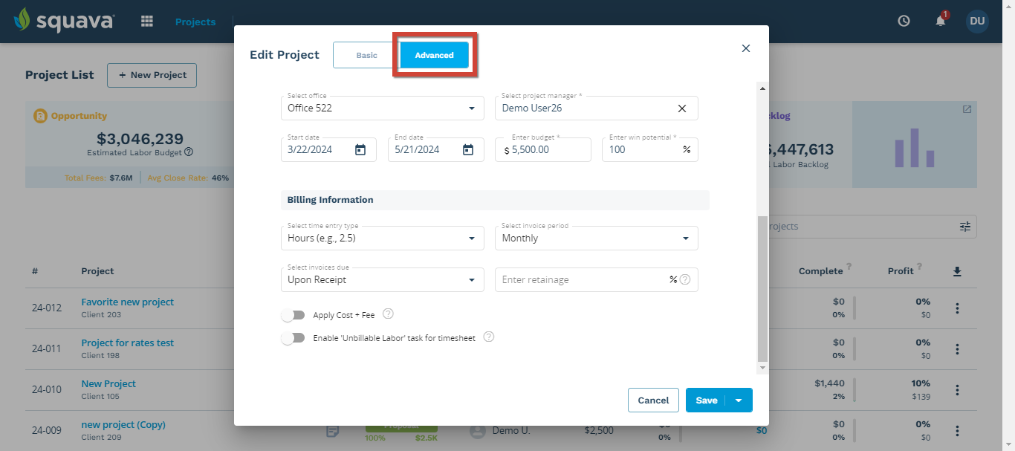1015x451 pixels.
Task: Click the clock history icon in top bar
Action: [x=904, y=21]
